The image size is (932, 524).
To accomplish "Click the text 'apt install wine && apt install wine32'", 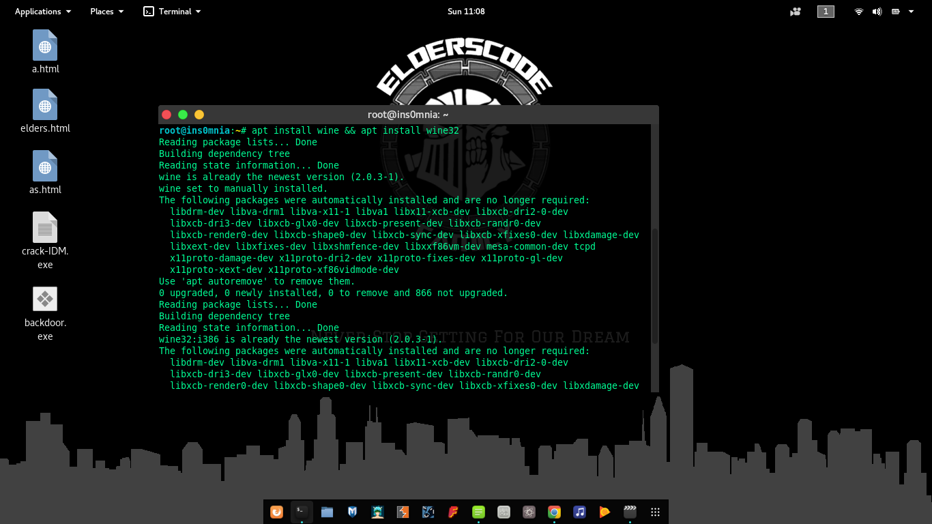I will tap(355, 130).
